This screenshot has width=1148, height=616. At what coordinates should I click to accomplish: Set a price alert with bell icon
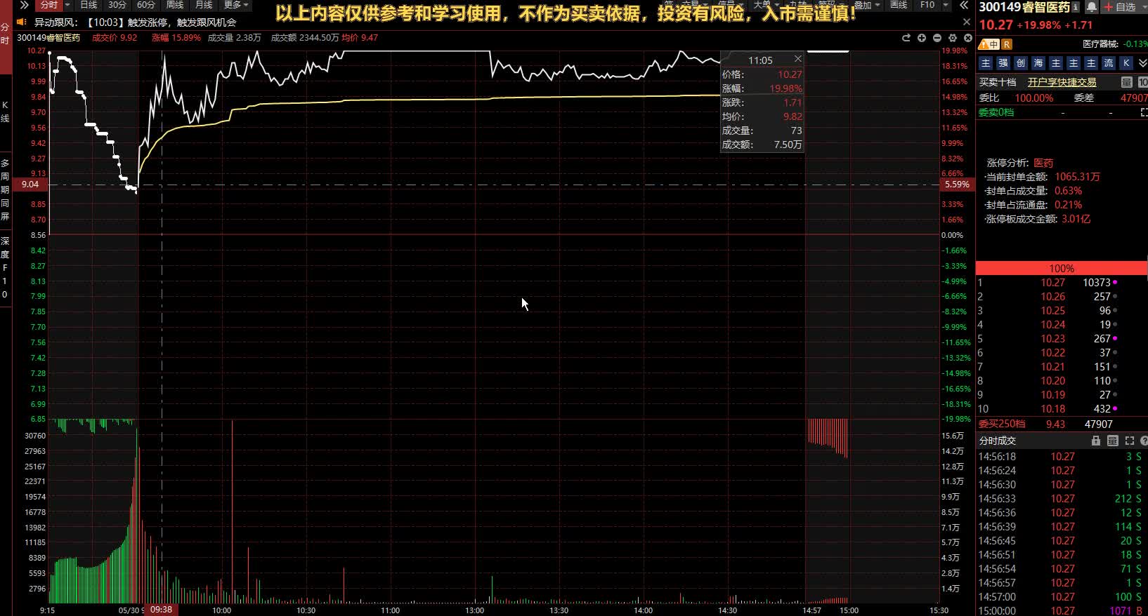[1092, 7]
